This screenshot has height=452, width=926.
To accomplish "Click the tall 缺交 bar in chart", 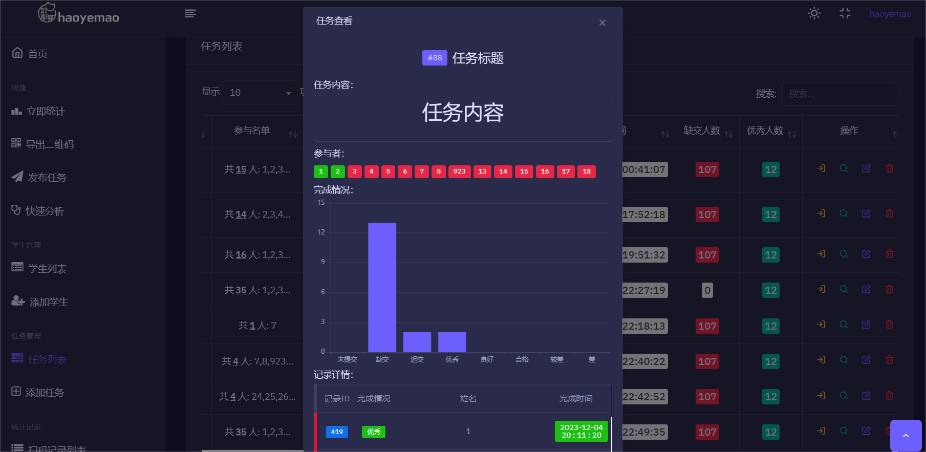I will pos(382,287).
